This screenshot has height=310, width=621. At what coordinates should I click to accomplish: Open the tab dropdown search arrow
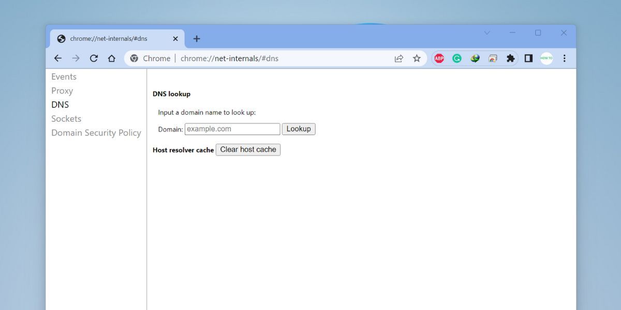click(486, 33)
